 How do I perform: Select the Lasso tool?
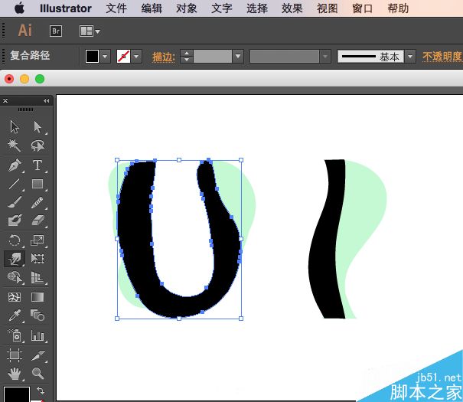(37, 145)
